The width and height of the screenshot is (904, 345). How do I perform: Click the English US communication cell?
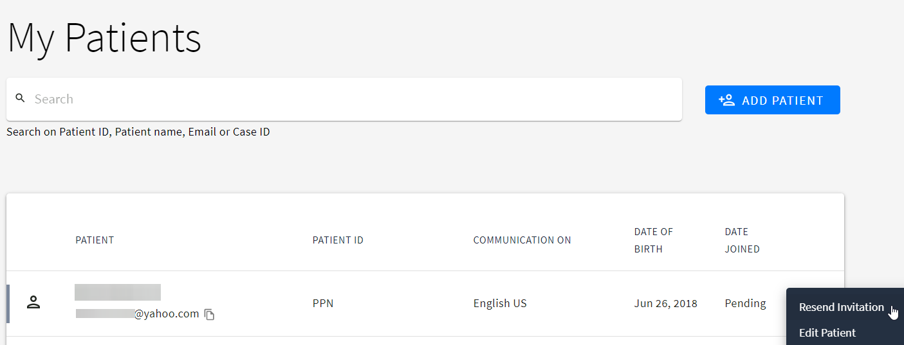[500, 303]
